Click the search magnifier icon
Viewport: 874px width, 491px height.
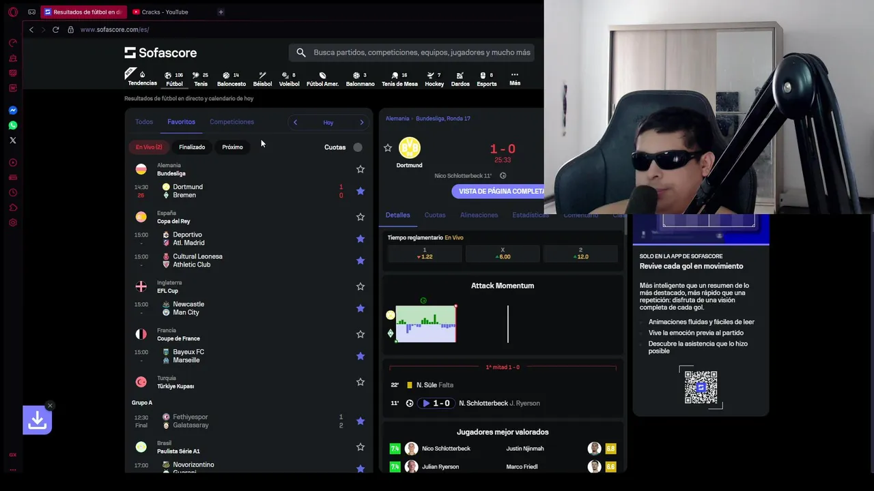click(x=301, y=53)
